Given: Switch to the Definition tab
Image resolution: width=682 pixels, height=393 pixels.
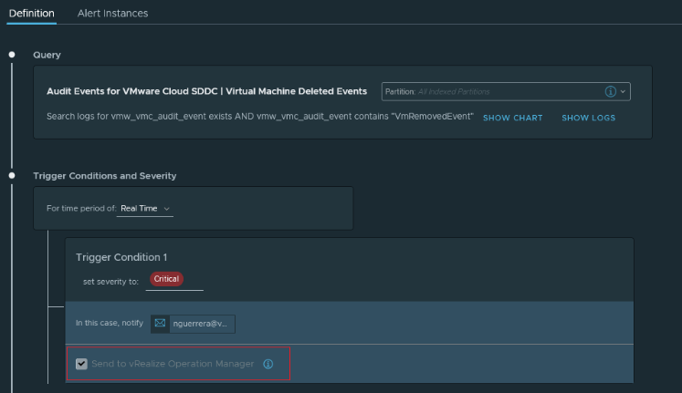Looking at the screenshot, I should 32,14.
